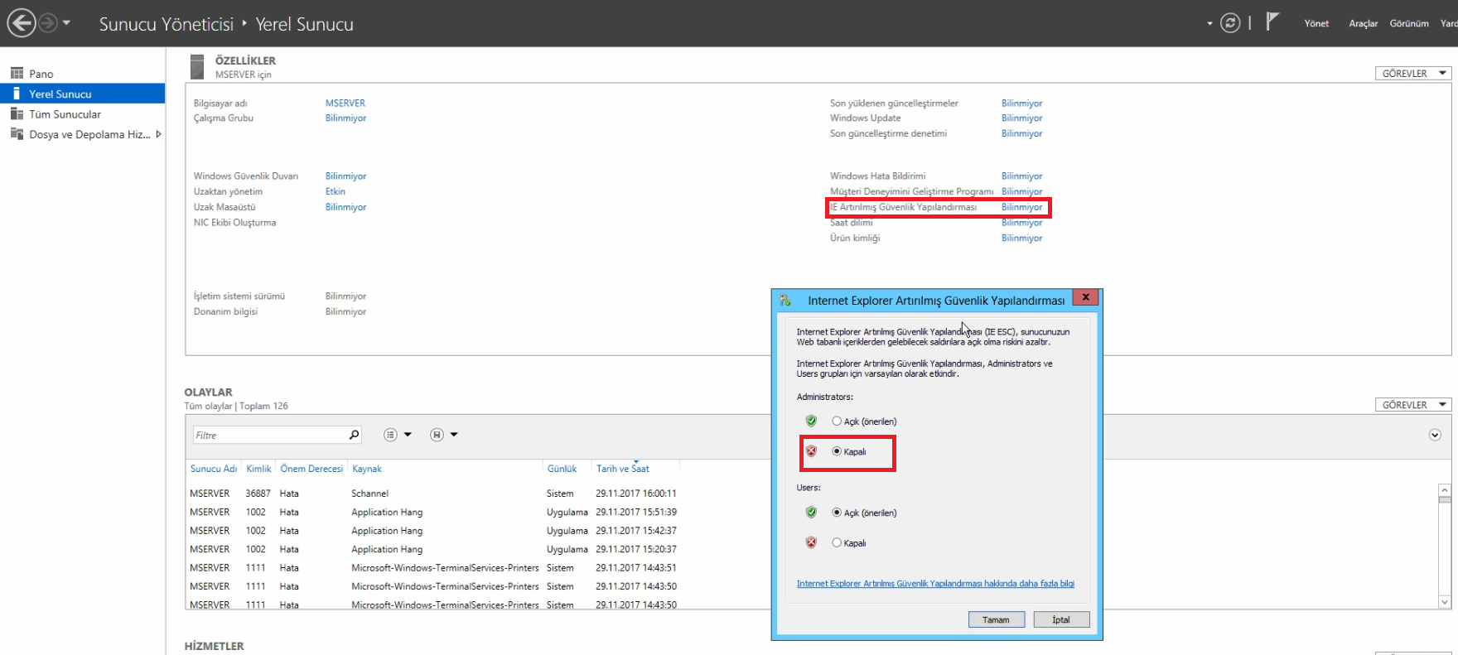Screen dimensions: 1458x655
Task: Select Users Açık (önerilen) radio
Action: coord(837,513)
